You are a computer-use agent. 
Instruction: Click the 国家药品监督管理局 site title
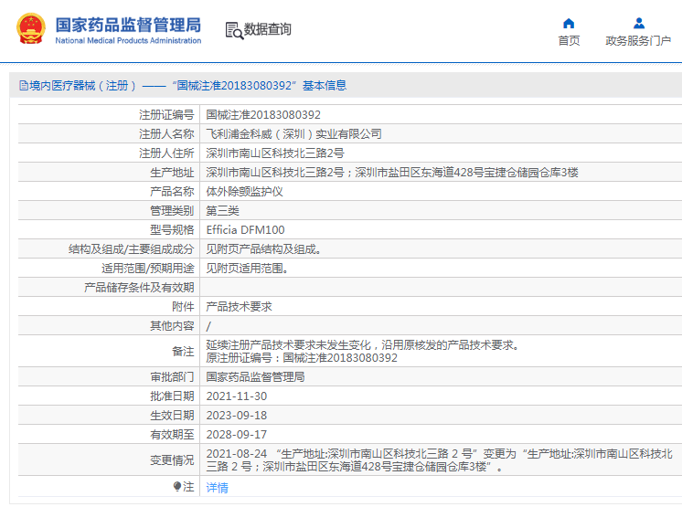[x=128, y=25]
